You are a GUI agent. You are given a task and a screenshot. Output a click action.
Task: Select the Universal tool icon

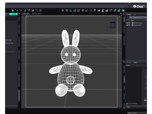tap(75, 10)
